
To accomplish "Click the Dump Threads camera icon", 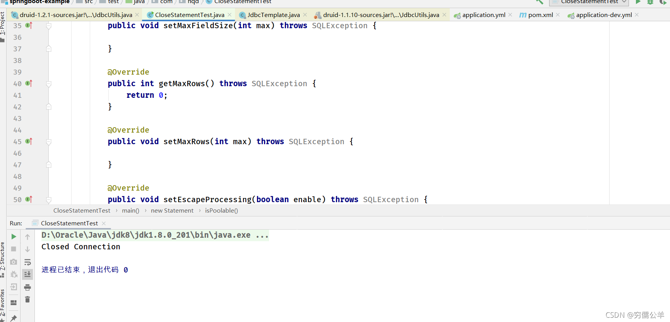I will [14, 262].
